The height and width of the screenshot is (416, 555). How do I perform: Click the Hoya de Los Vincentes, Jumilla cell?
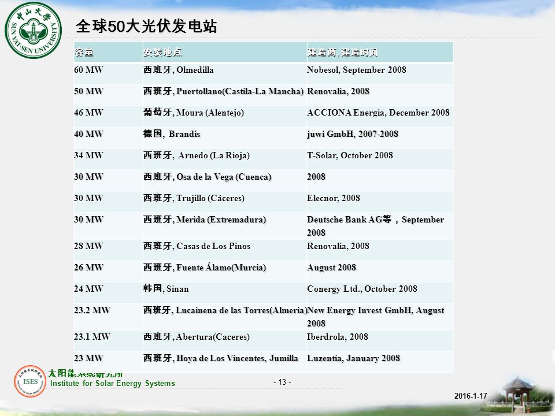click(224, 362)
